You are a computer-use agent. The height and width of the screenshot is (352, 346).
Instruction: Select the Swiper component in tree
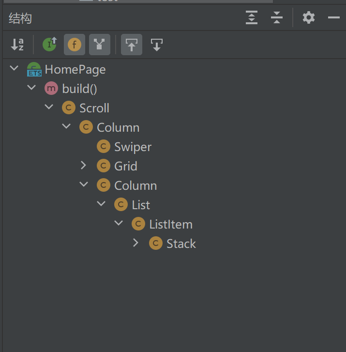pyautogui.click(x=124, y=147)
